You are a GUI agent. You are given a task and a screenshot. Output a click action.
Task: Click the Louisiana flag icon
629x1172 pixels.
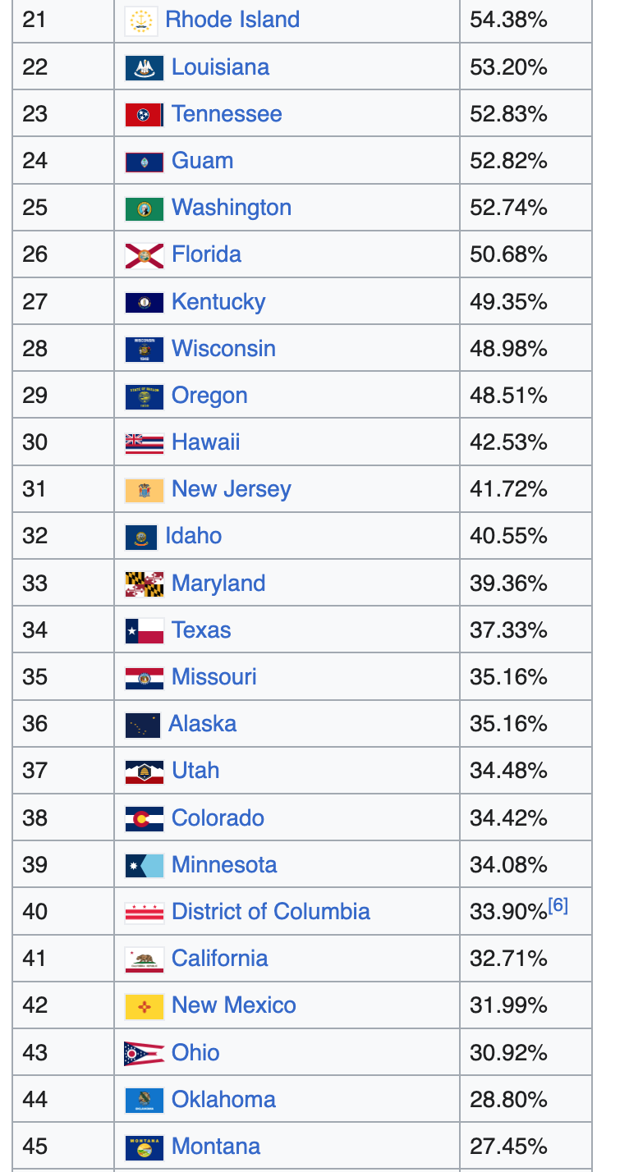click(145, 67)
